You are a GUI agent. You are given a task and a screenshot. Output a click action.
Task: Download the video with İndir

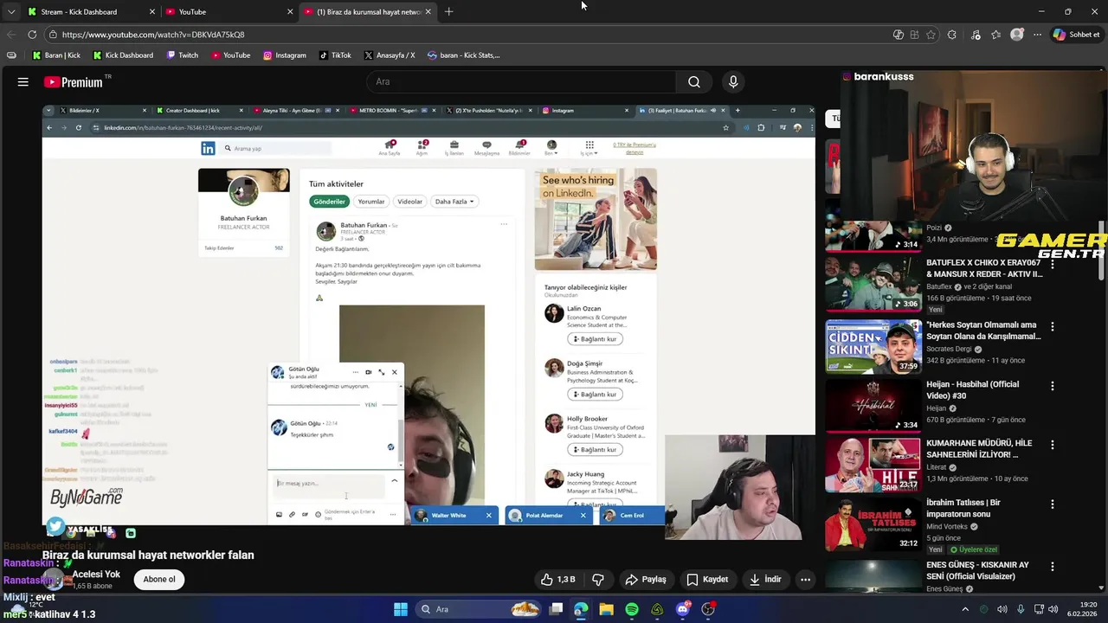tap(765, 580)
